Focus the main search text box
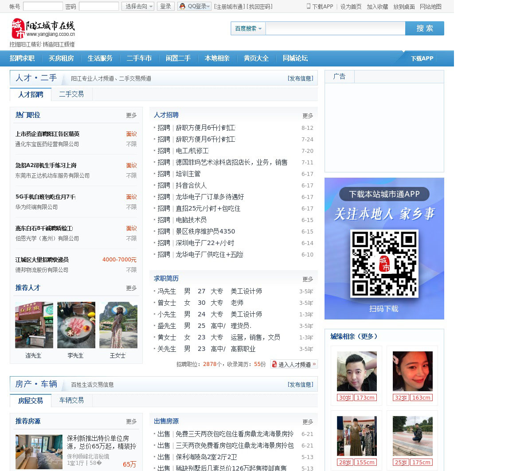532x471 pixels. [x=335, y=28]
